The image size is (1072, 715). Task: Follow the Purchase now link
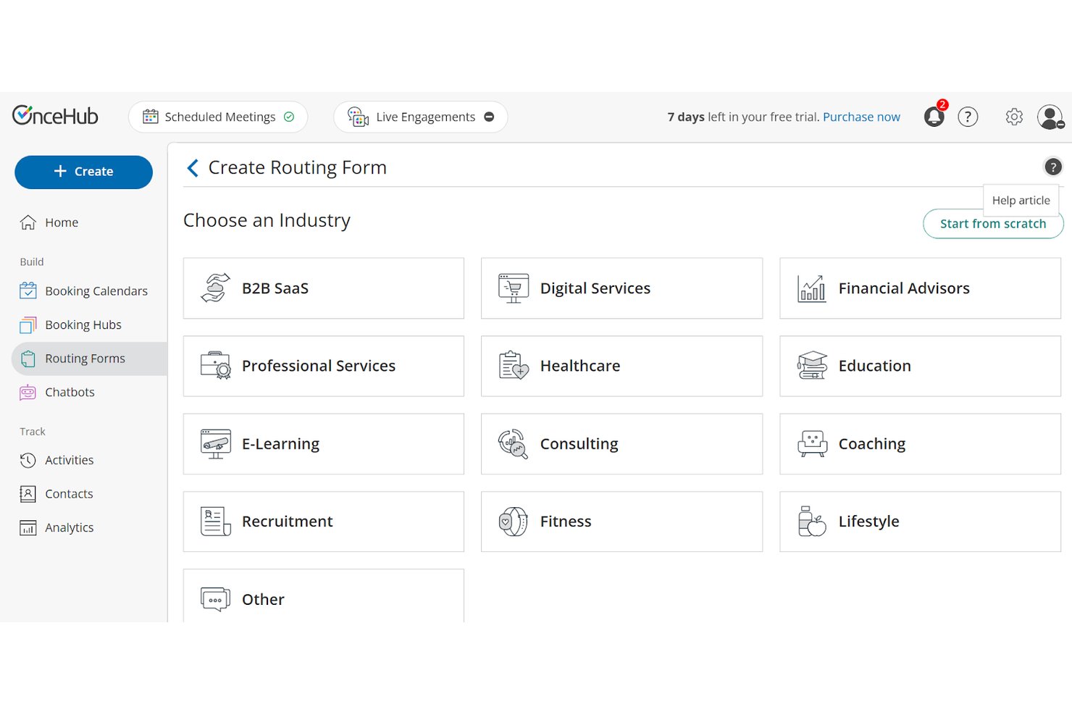click(x=861, y=117)
